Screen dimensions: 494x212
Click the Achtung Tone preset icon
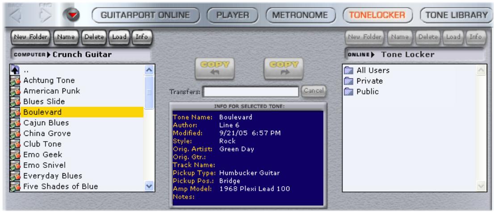[x=15, y=81]
